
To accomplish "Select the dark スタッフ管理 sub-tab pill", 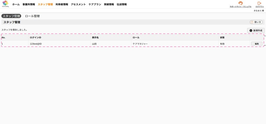I will click(11, 16).
